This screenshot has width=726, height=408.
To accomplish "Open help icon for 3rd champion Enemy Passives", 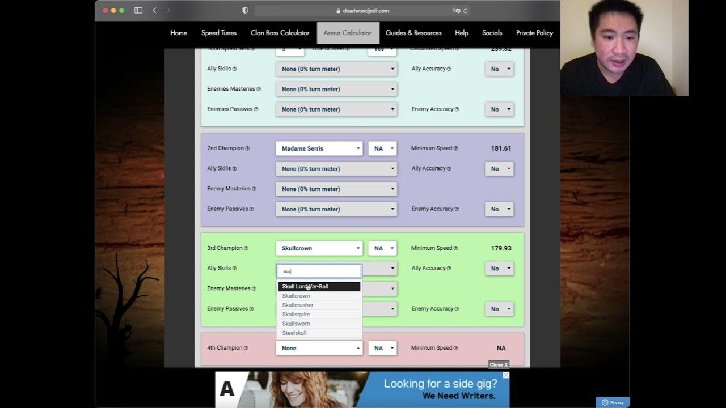I will [x=251, y=309].
